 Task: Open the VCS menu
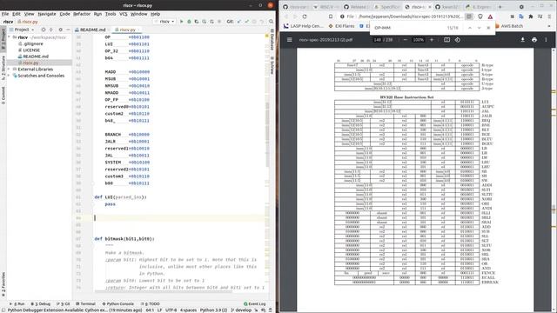(x=124, y=14)
